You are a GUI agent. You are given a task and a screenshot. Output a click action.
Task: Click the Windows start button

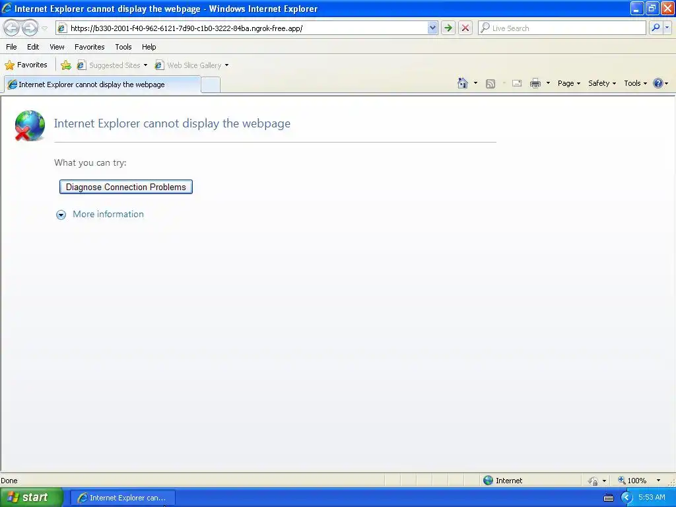(32, 498)
